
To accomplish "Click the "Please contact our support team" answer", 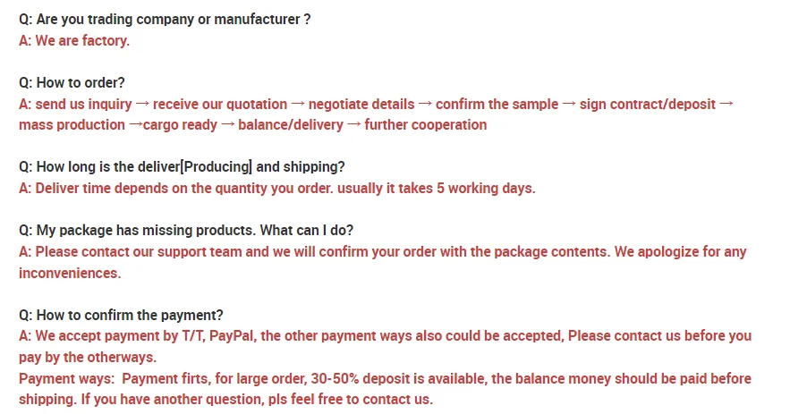I will click(x=382, y=252).
